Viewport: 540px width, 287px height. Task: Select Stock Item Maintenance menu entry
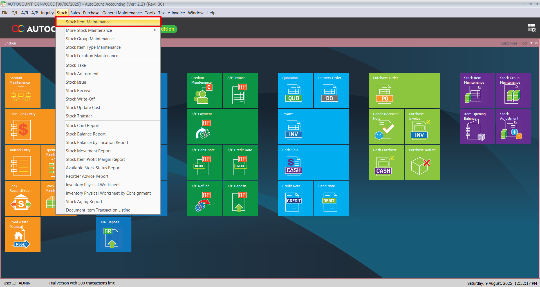88,22
